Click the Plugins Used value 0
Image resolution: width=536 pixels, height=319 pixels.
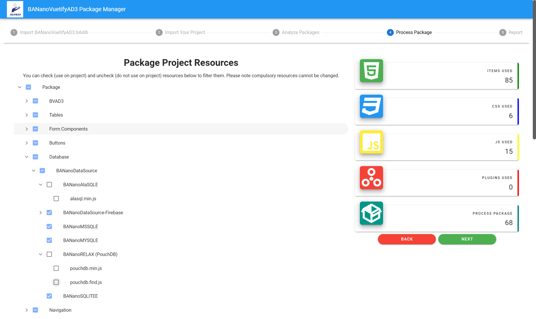(x=511, y=187)
